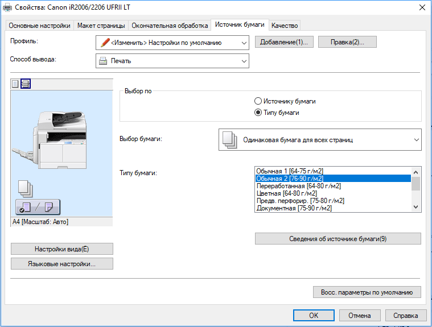This screenshot has height=327, width=432.
Task: Click the printer icon in title bar
Action: pos(7,7)
